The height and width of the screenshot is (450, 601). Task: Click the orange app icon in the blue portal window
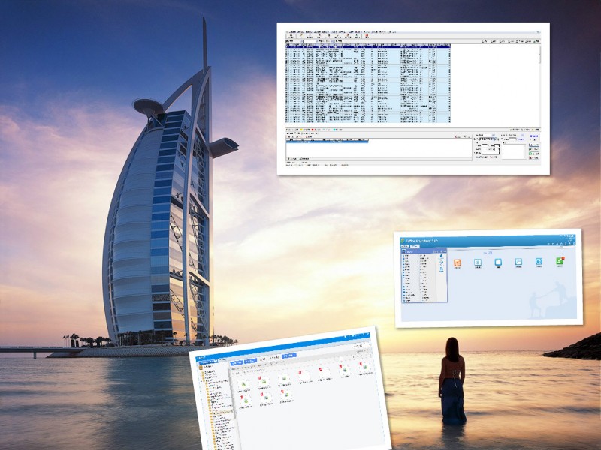pos(457,262)
